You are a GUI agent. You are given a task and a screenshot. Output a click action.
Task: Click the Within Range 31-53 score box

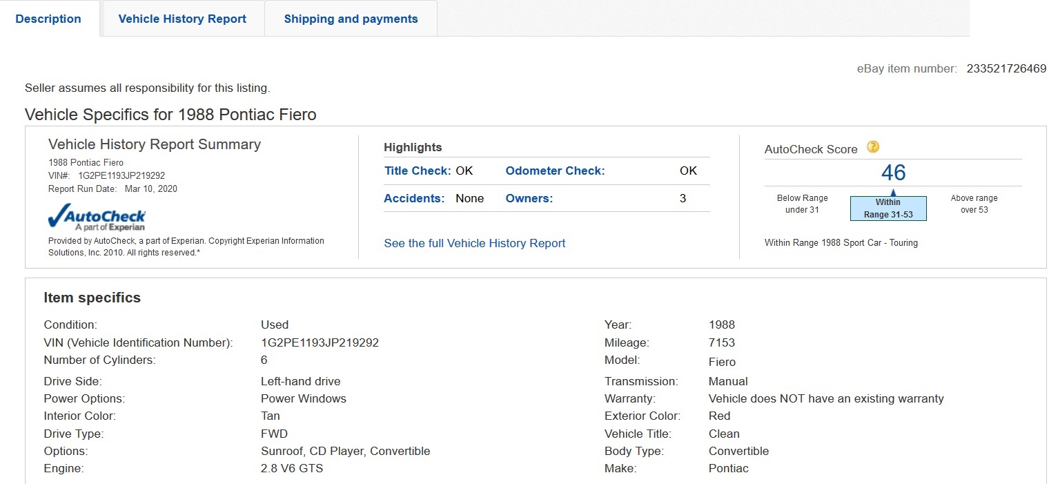tap(888, 208)
